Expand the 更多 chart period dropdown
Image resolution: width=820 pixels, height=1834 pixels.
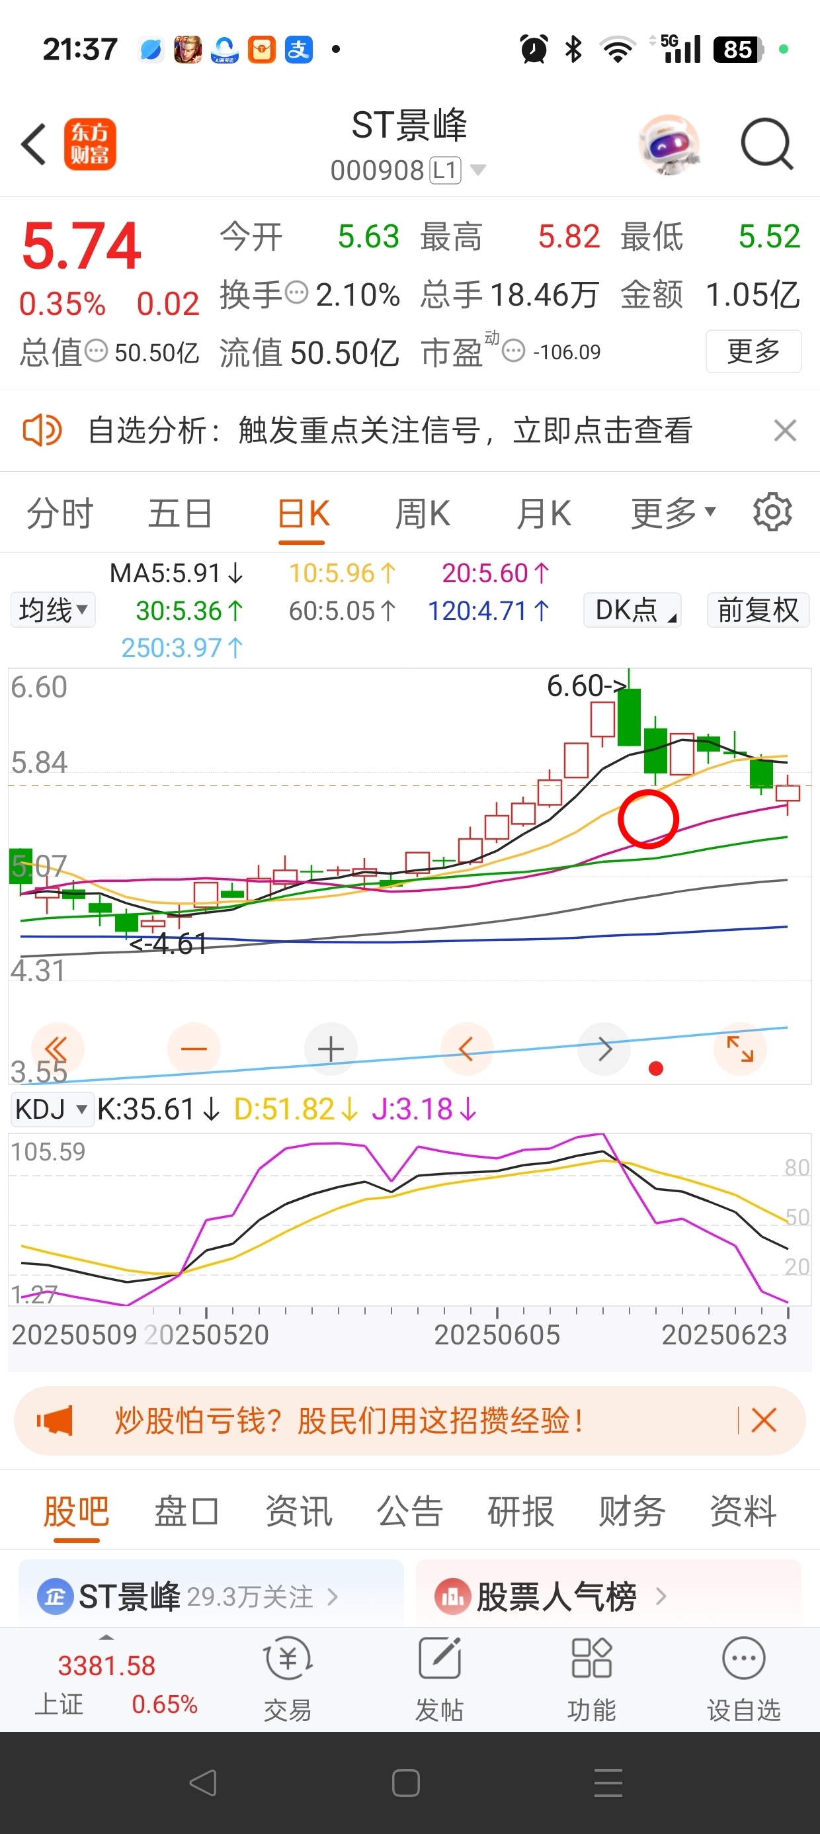click(x=673, y=513)
